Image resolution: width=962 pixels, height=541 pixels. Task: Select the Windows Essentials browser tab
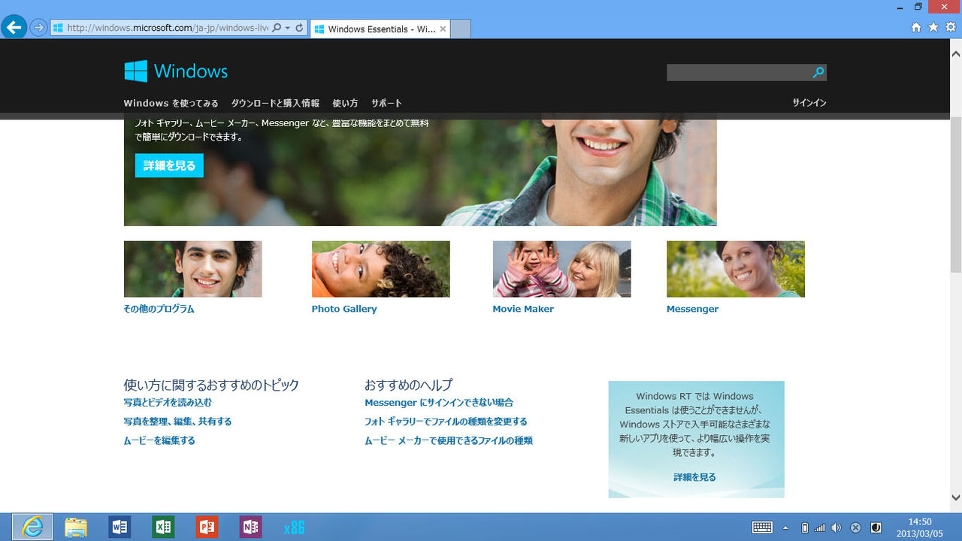(380, 29)
